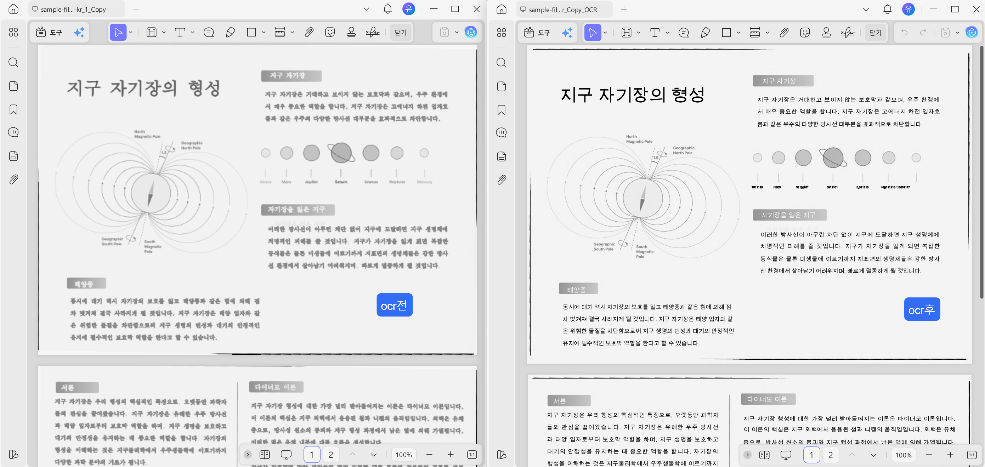Toggle two-page view in left window bottom bar
This screenshot has width=985, height=467.
pyautogui.click(x=265, y=454)
